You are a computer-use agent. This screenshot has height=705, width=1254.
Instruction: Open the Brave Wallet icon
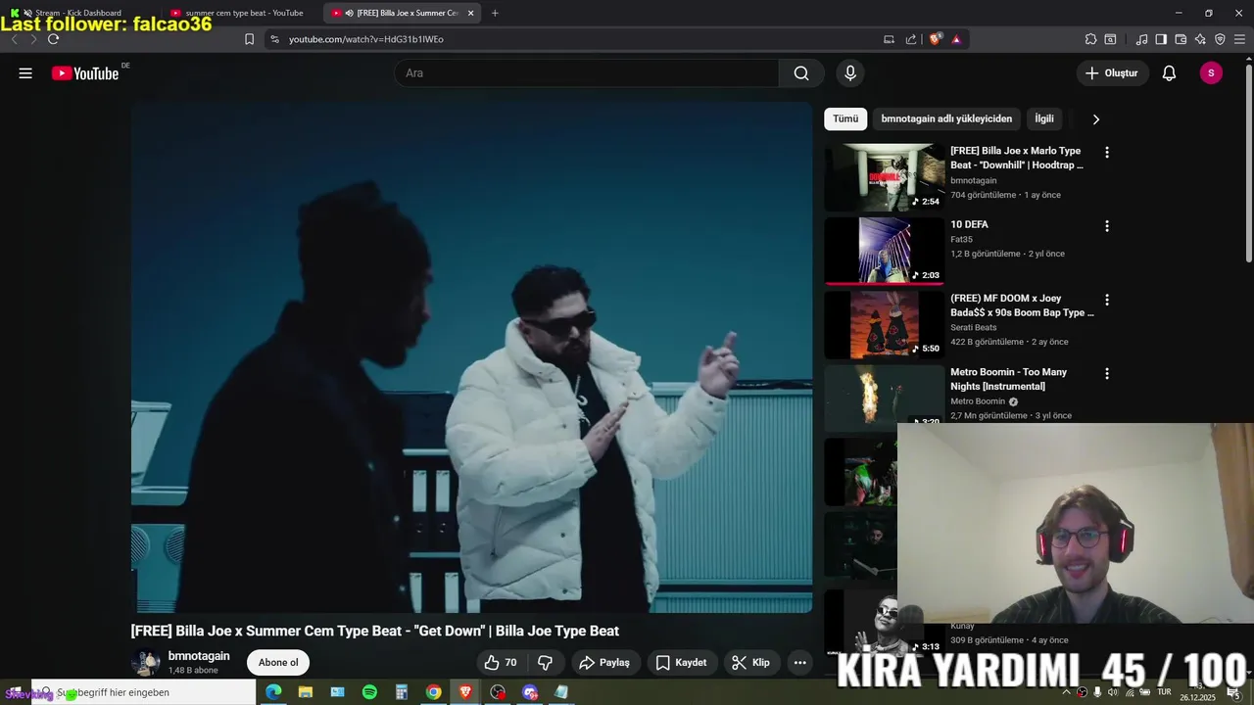click(1181, 39)
